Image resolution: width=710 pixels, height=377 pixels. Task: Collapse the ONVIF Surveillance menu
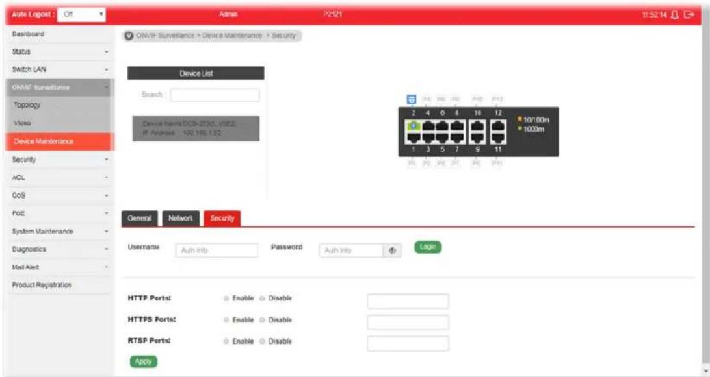coord(59,87)
